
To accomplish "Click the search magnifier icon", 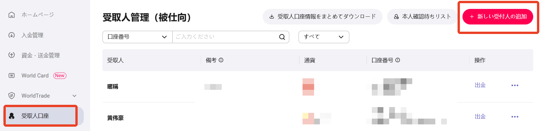I will point(282,37).
